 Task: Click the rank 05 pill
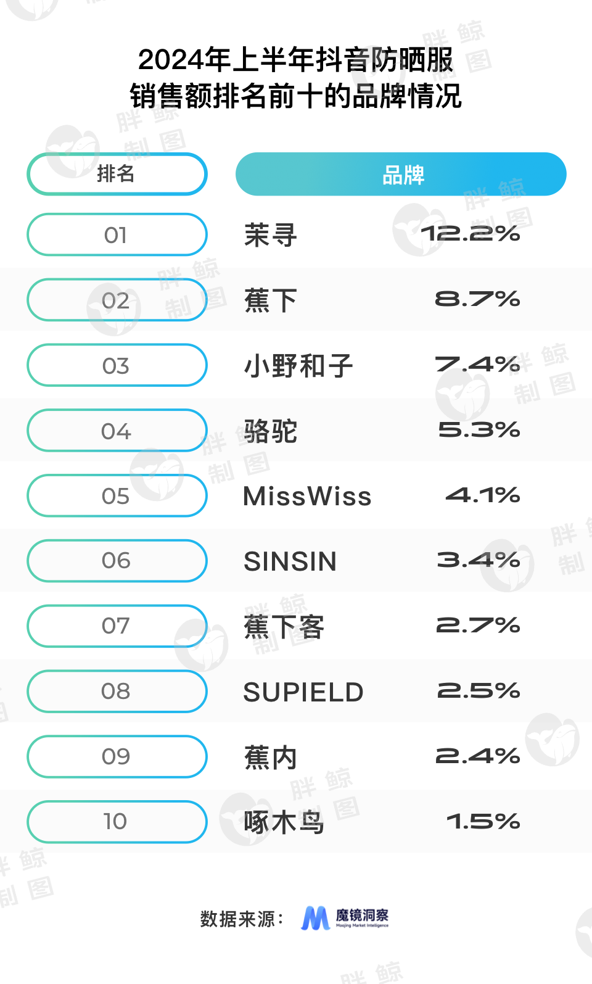pos(117,496)
